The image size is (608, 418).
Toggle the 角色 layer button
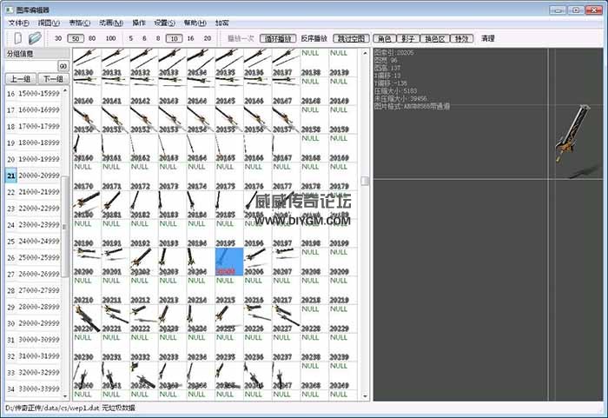pyautogui.click(x=384, y=38)
